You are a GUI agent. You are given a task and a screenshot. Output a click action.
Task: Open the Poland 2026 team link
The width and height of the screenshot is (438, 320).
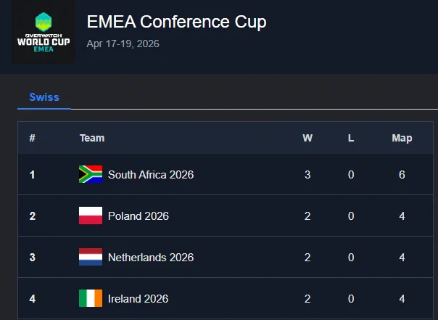[139, 216]
